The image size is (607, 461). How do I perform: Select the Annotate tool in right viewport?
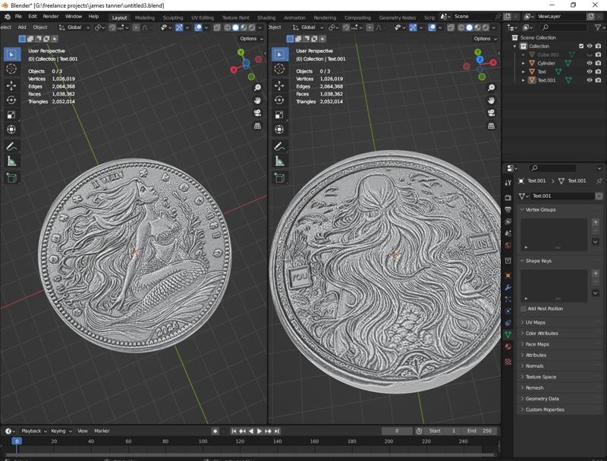pos(279,146)
